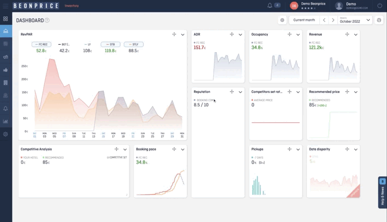
Task: Click the ADR widget move handle
Action: pyautogui.click(x=232, y=34)
